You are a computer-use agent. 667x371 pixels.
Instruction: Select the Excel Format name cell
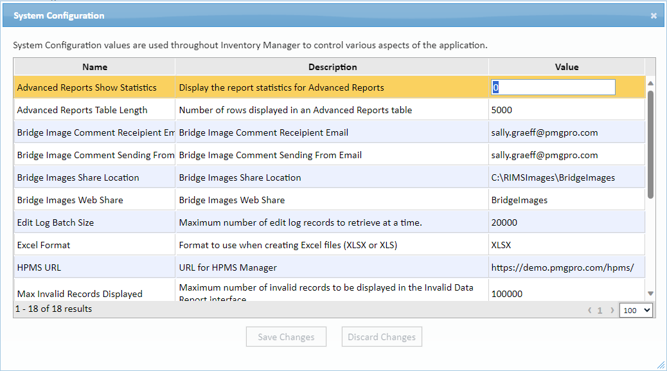94,245
